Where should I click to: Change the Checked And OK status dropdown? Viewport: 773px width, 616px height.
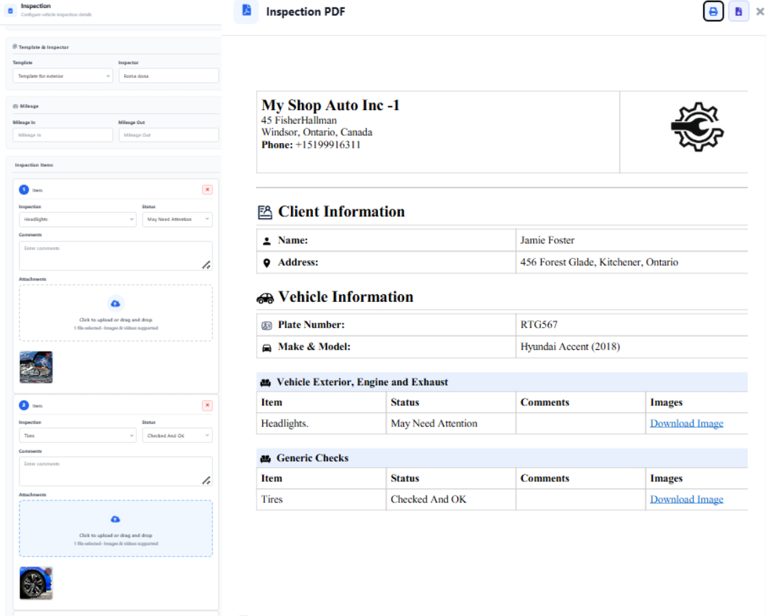(177, 436)
